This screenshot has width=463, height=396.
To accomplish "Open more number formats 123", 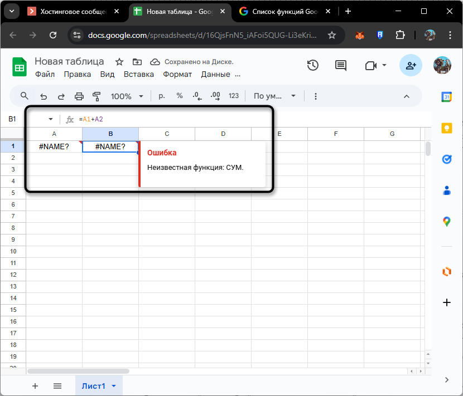I will (234, 96).
